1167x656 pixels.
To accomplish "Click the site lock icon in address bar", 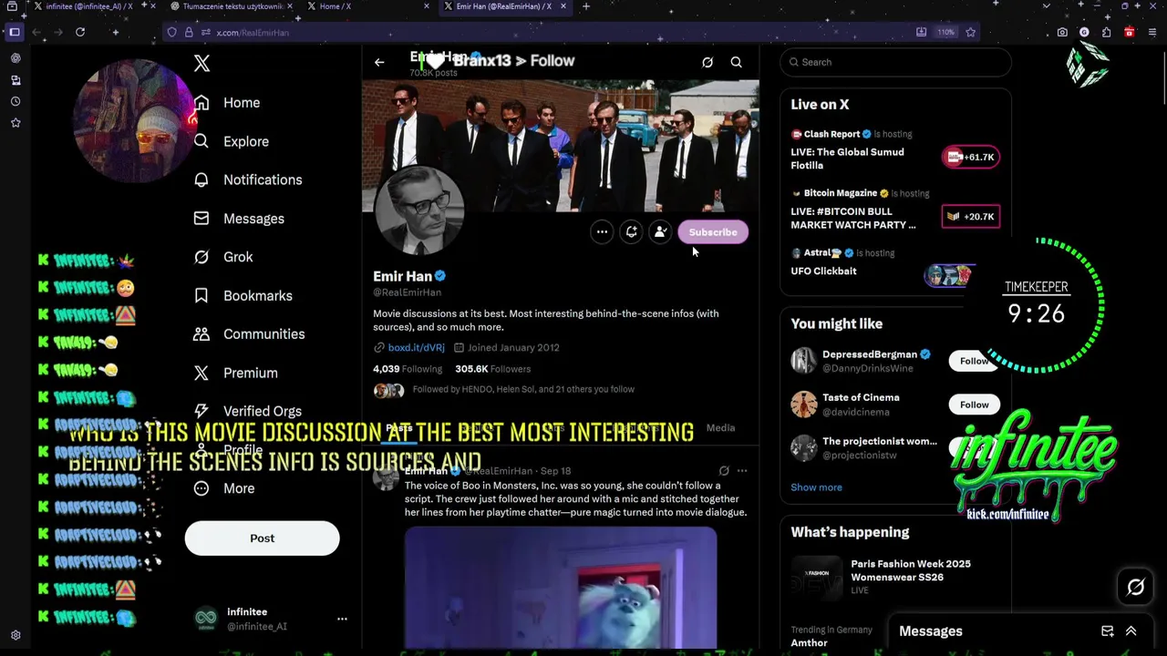I will pyautogui.click(x=189, y=32).
